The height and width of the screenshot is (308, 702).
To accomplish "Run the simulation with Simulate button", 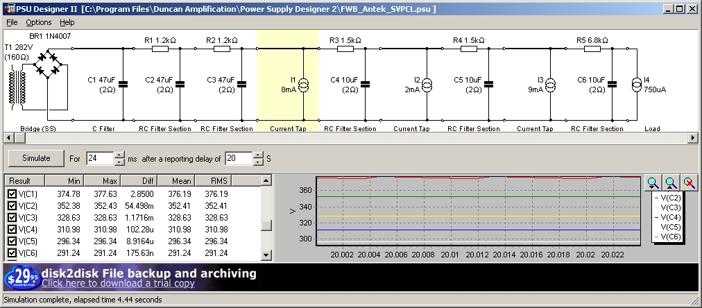I will (x=36, y=158).
